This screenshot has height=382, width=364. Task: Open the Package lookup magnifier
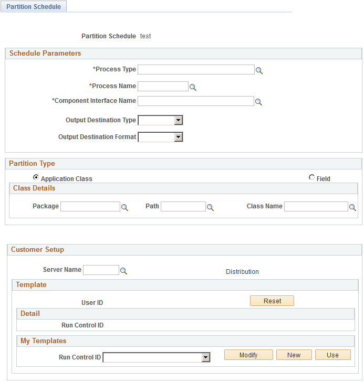124,207
